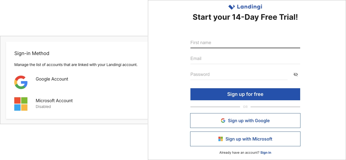Click the large Google logo under Sign-in Method
Viewport: 346px width, 160px height.
[21, 82]
